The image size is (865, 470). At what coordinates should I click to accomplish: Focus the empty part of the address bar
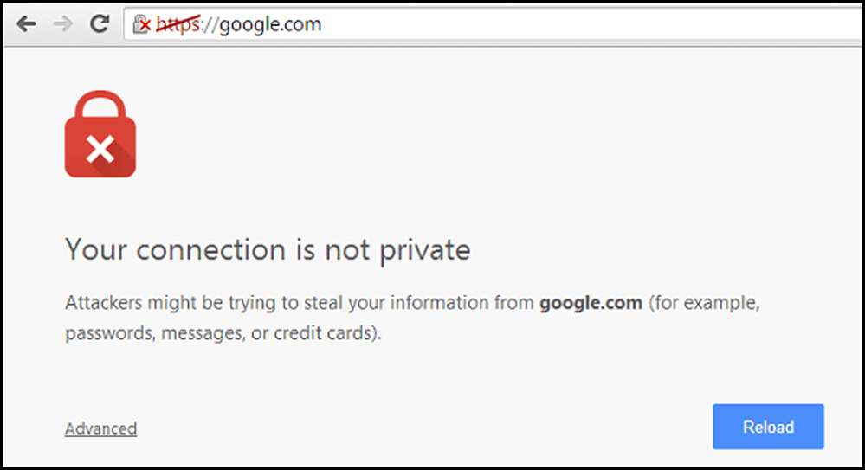[591, 24]
